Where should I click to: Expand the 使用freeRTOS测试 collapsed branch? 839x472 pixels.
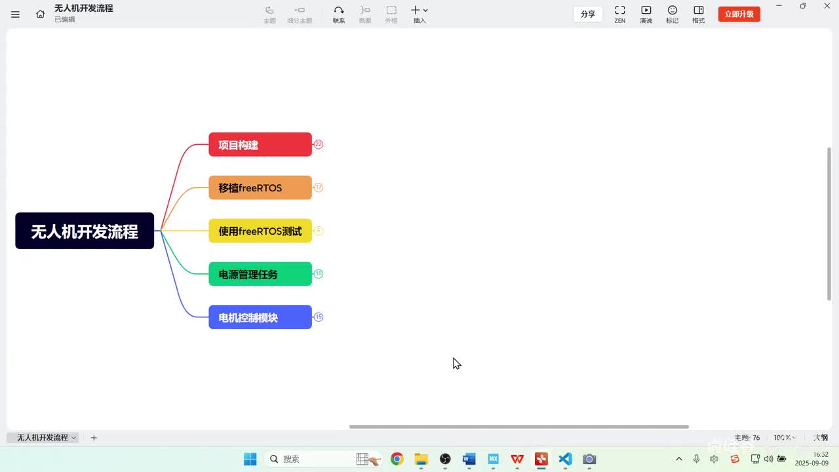[319, 231]
